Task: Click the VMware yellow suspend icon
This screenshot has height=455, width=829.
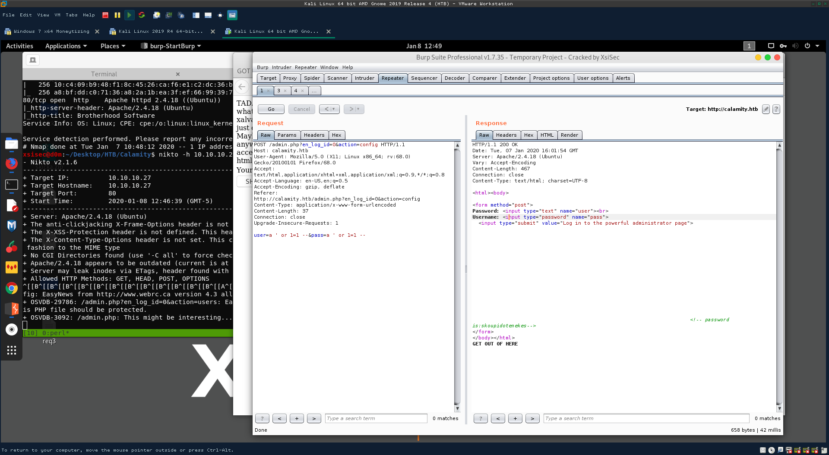Action: pos(117,15)
